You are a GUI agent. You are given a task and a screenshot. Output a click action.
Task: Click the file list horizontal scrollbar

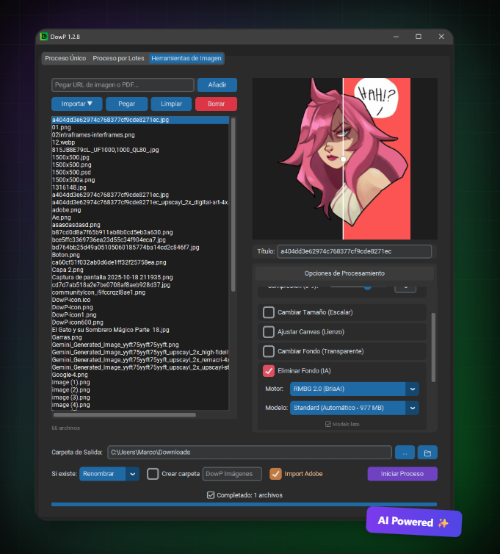125,415
